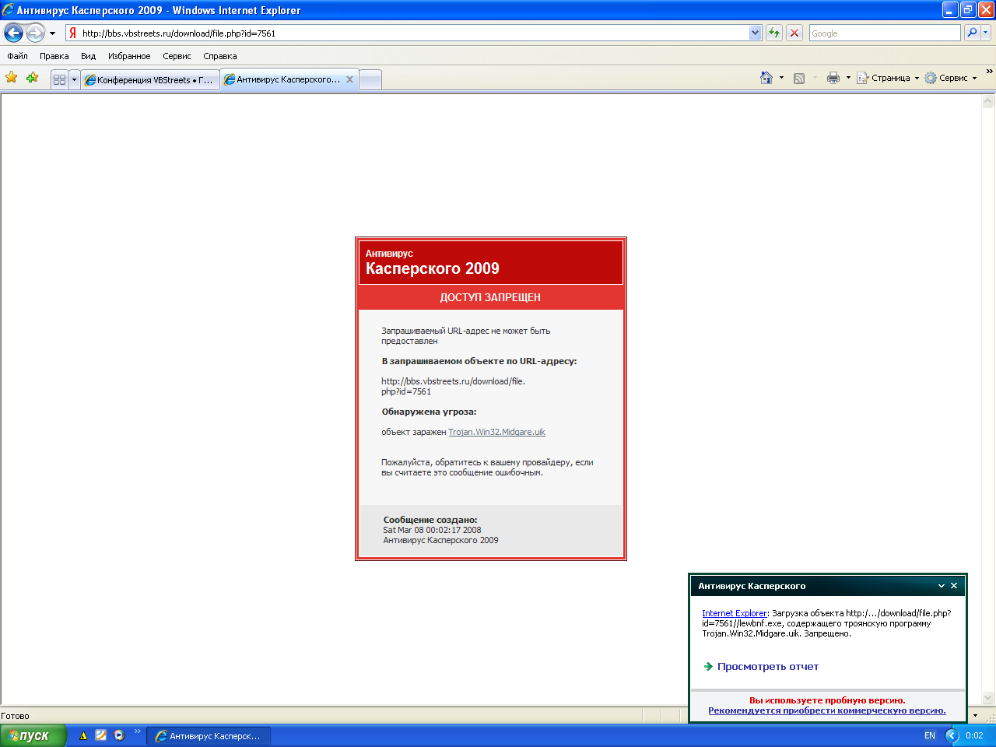
Task: Click the Yandex site icon in address bar
Action: (x=72, y=33)
